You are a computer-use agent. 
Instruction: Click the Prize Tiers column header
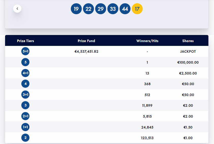coord(25,41)
